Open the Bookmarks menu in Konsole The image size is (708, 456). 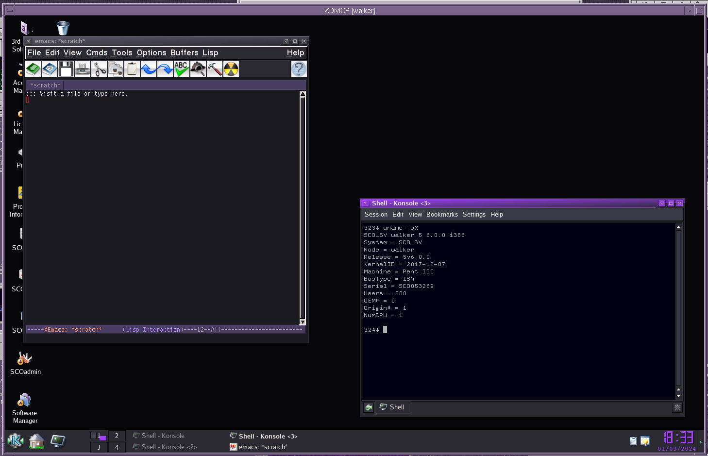(x=442, y=214)
